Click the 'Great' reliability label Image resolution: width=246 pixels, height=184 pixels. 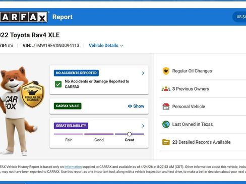130,140
